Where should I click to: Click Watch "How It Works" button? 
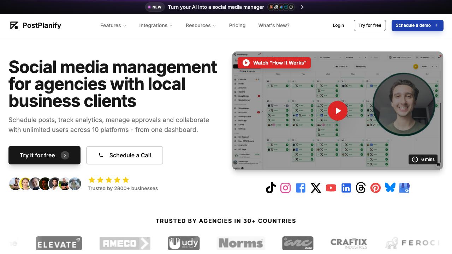point(274,63)
